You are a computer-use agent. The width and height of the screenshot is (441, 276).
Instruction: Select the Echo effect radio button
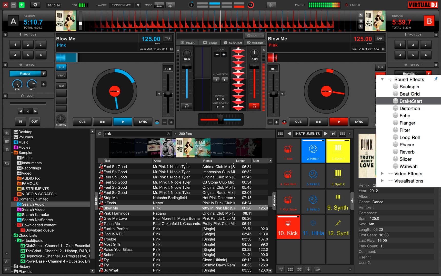click(395, 116)
